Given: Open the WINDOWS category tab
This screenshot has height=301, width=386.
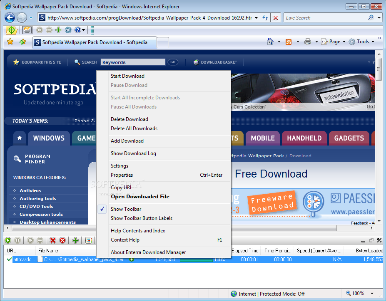Looking at the screenshot, I should (x=49, y=138).
